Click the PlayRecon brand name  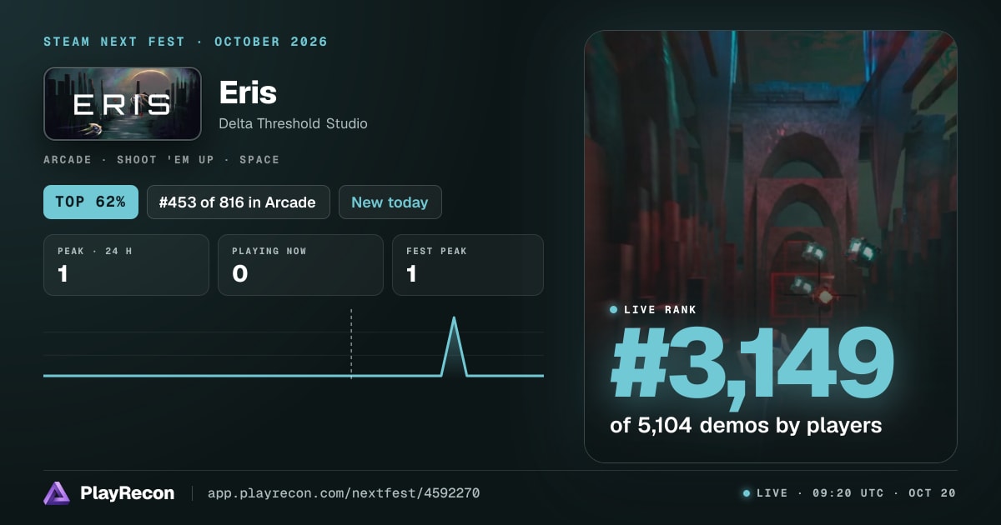(128, 493)
